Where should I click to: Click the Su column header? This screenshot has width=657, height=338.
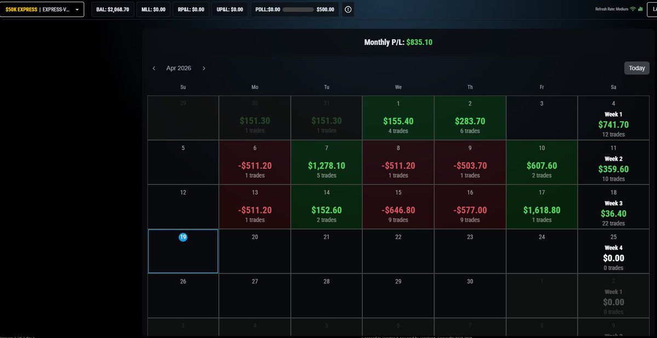(x=183, y=87)
